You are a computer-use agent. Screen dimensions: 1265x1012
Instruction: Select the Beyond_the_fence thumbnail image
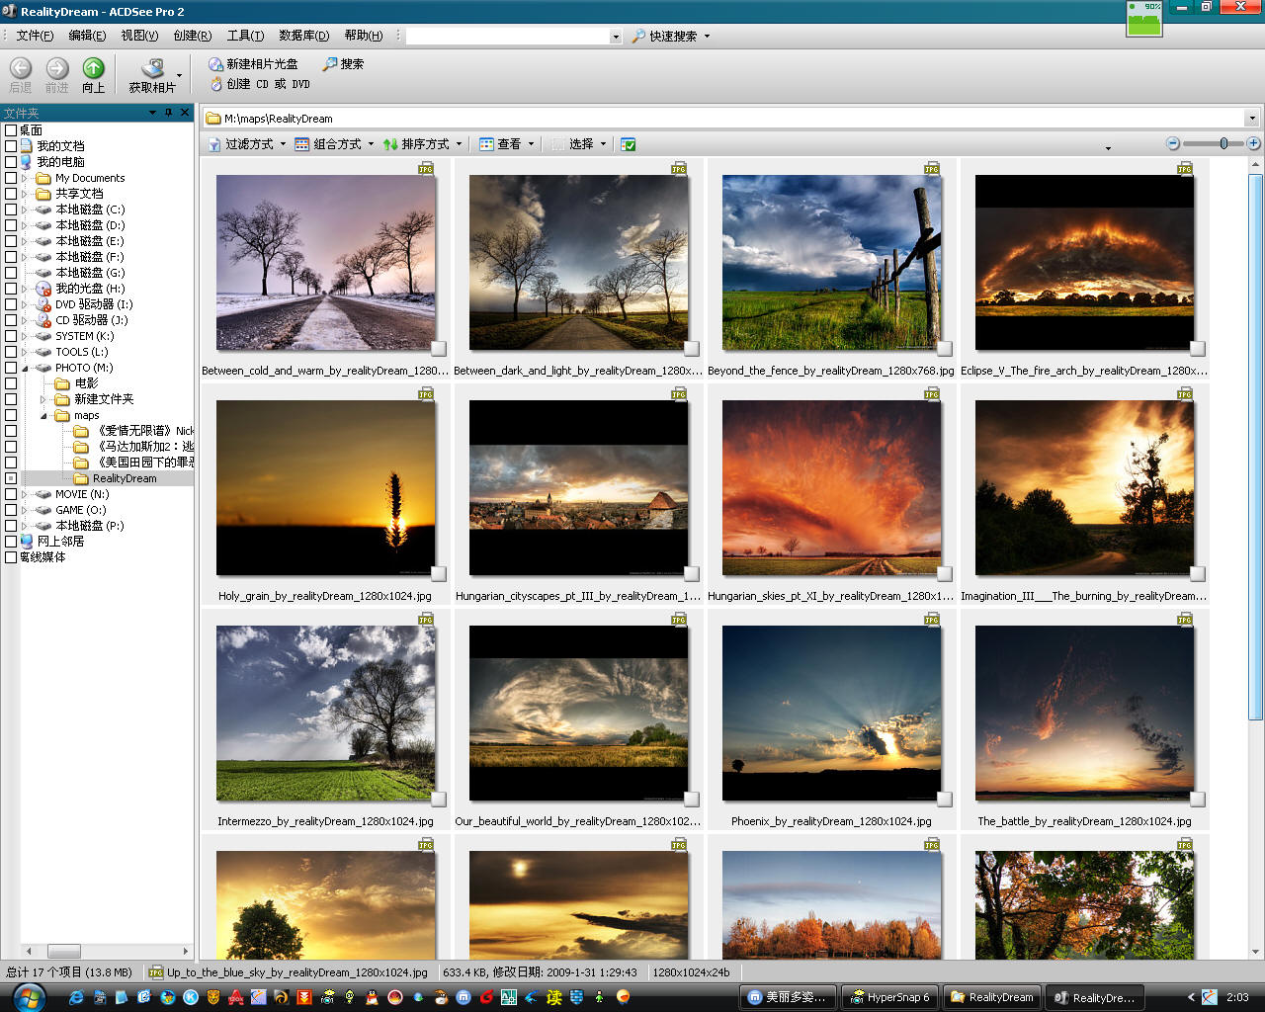(x=832, y=263)
